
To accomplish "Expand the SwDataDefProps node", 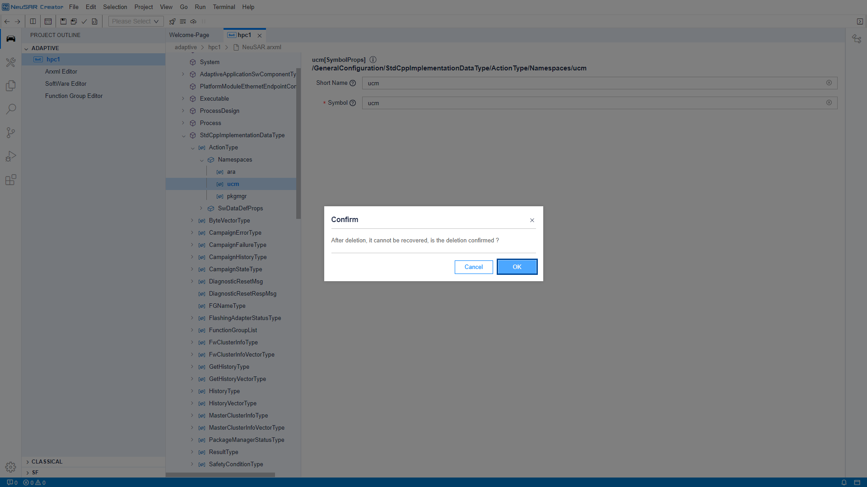I will click(x=201, y=208).
